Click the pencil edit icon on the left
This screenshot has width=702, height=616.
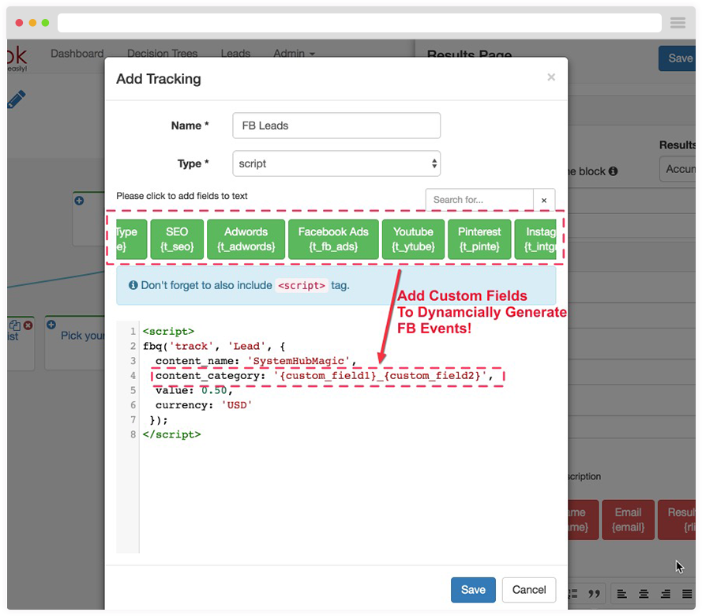[x=17, y=100]
